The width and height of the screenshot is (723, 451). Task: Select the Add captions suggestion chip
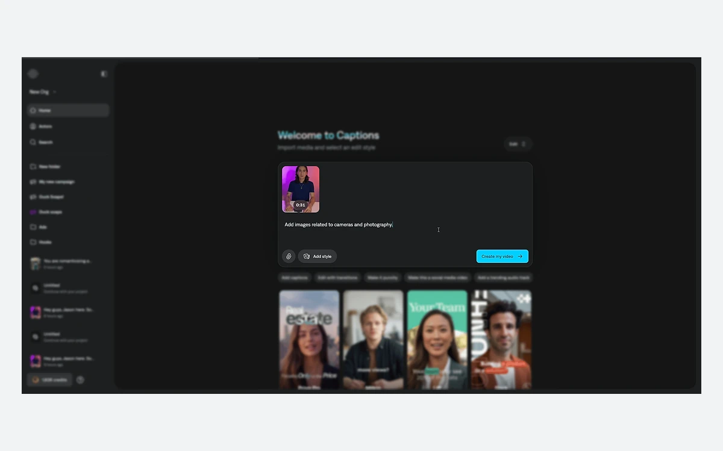tap(295, 278)
